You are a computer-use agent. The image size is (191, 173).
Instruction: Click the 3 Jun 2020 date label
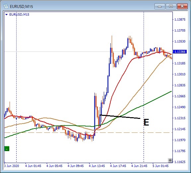click(12, 166)
